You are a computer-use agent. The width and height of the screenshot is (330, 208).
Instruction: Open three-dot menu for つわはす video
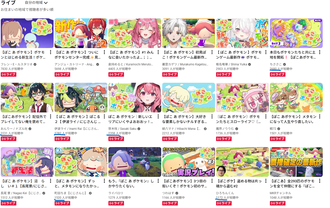tap(212, 181)
